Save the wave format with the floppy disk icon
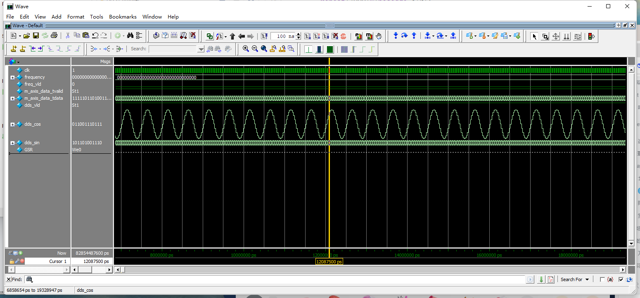Image resolution: width=640 pixels, height=298 pixels. (36, 36)
